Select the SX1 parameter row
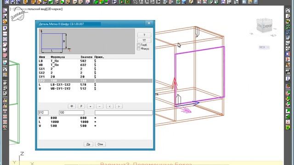The width and height of the screenshot is (294, 165). tap(95, 69)
